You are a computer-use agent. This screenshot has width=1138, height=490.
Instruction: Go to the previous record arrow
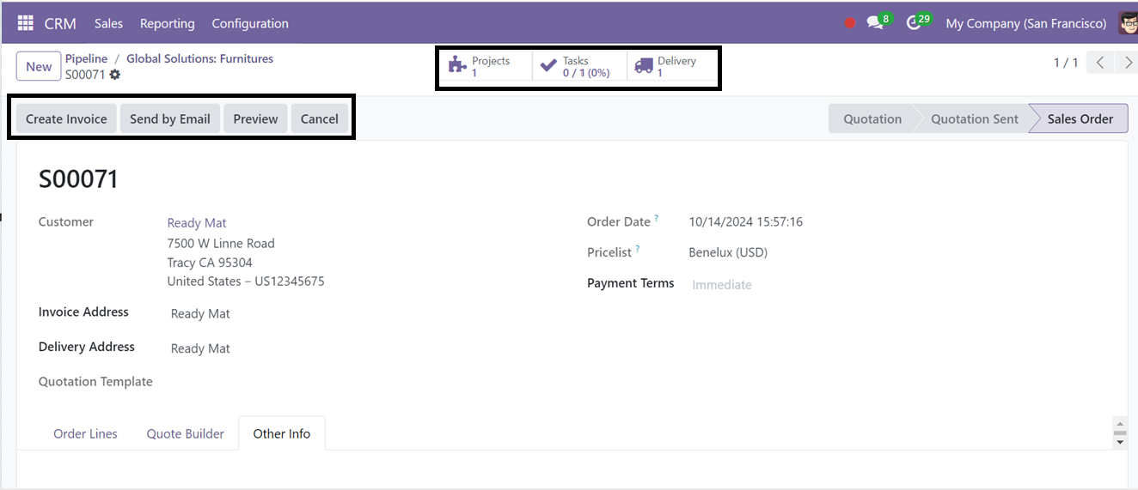[x=1100, y=63]
